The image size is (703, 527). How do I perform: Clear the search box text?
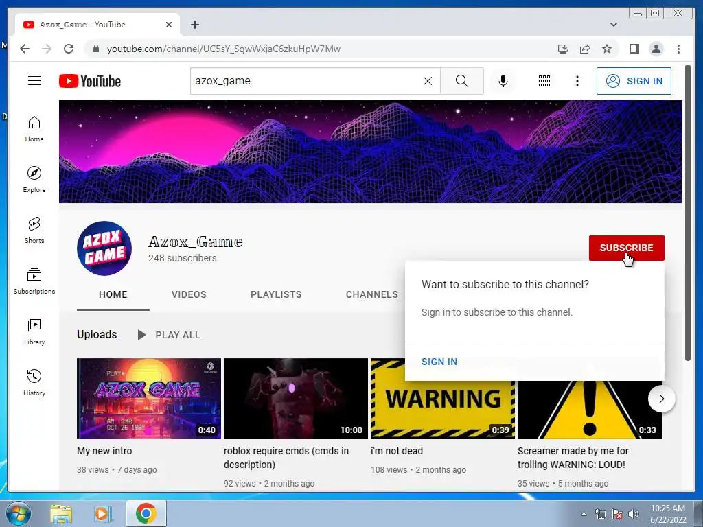pyautogui.click(x=428, y=81)
